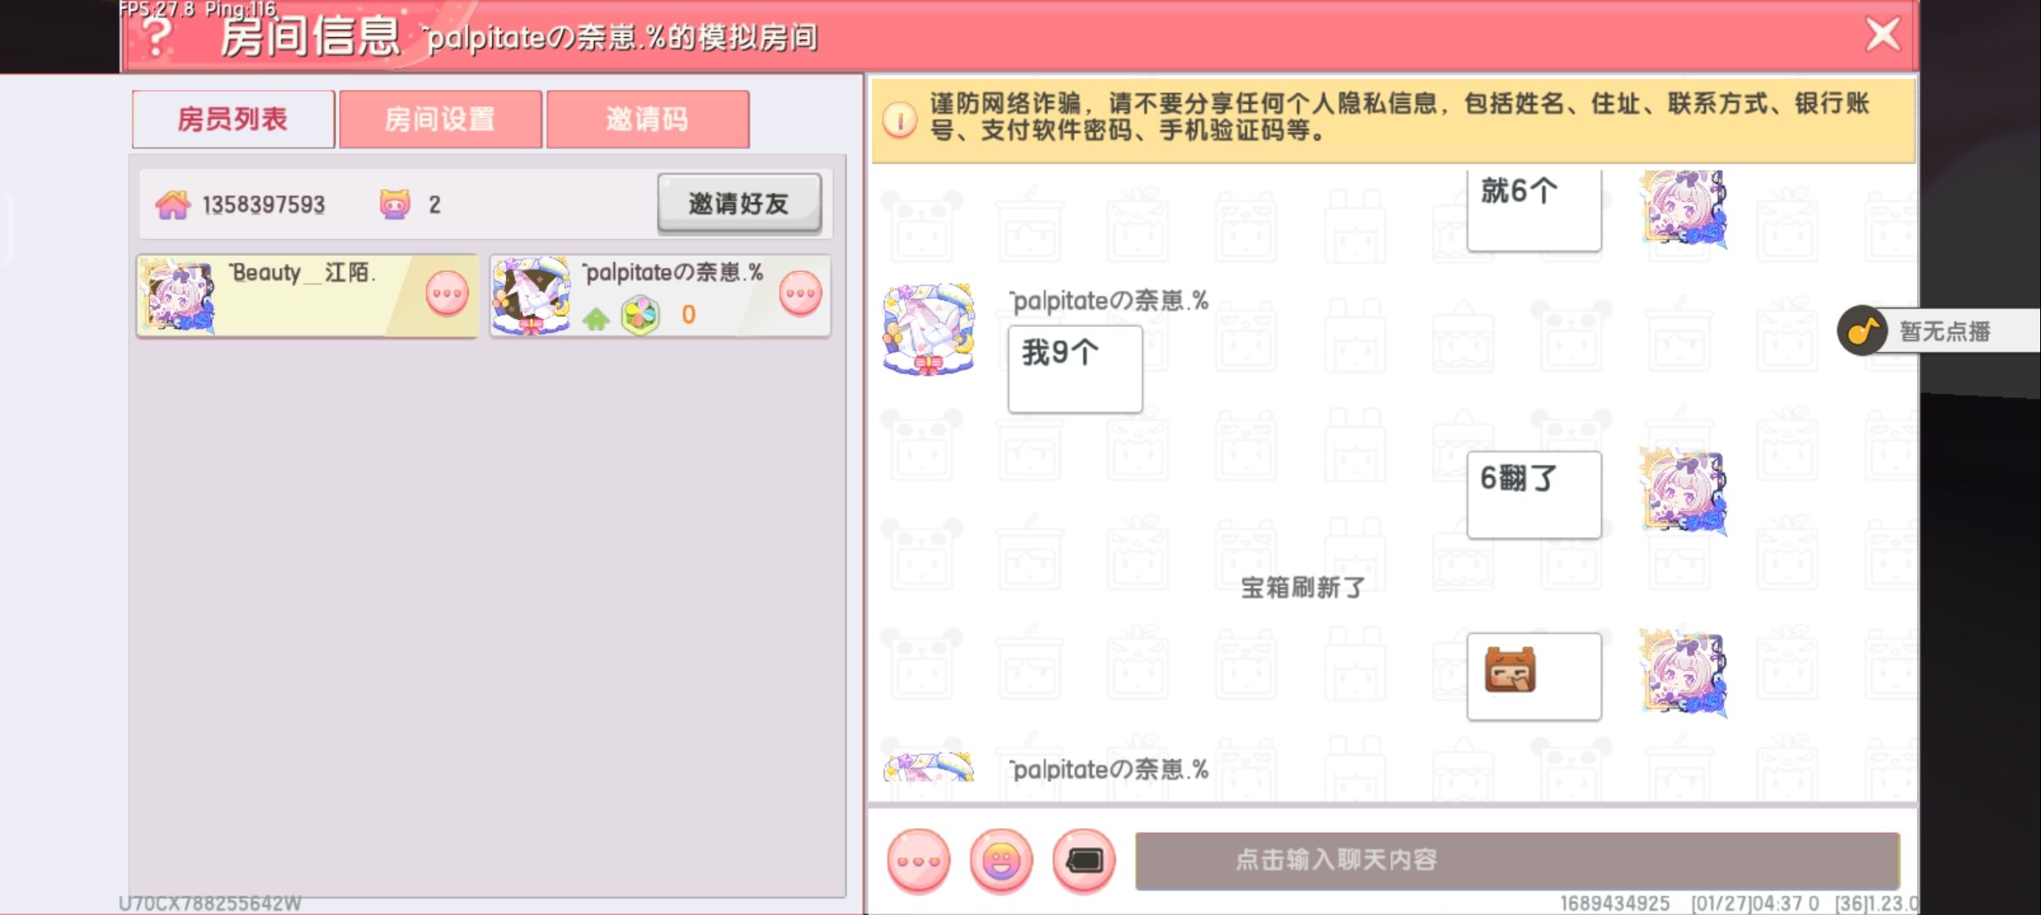Click the sticker emoji chat message
The width and height of the screenshot is (2041, 915).
point(1534,676)
